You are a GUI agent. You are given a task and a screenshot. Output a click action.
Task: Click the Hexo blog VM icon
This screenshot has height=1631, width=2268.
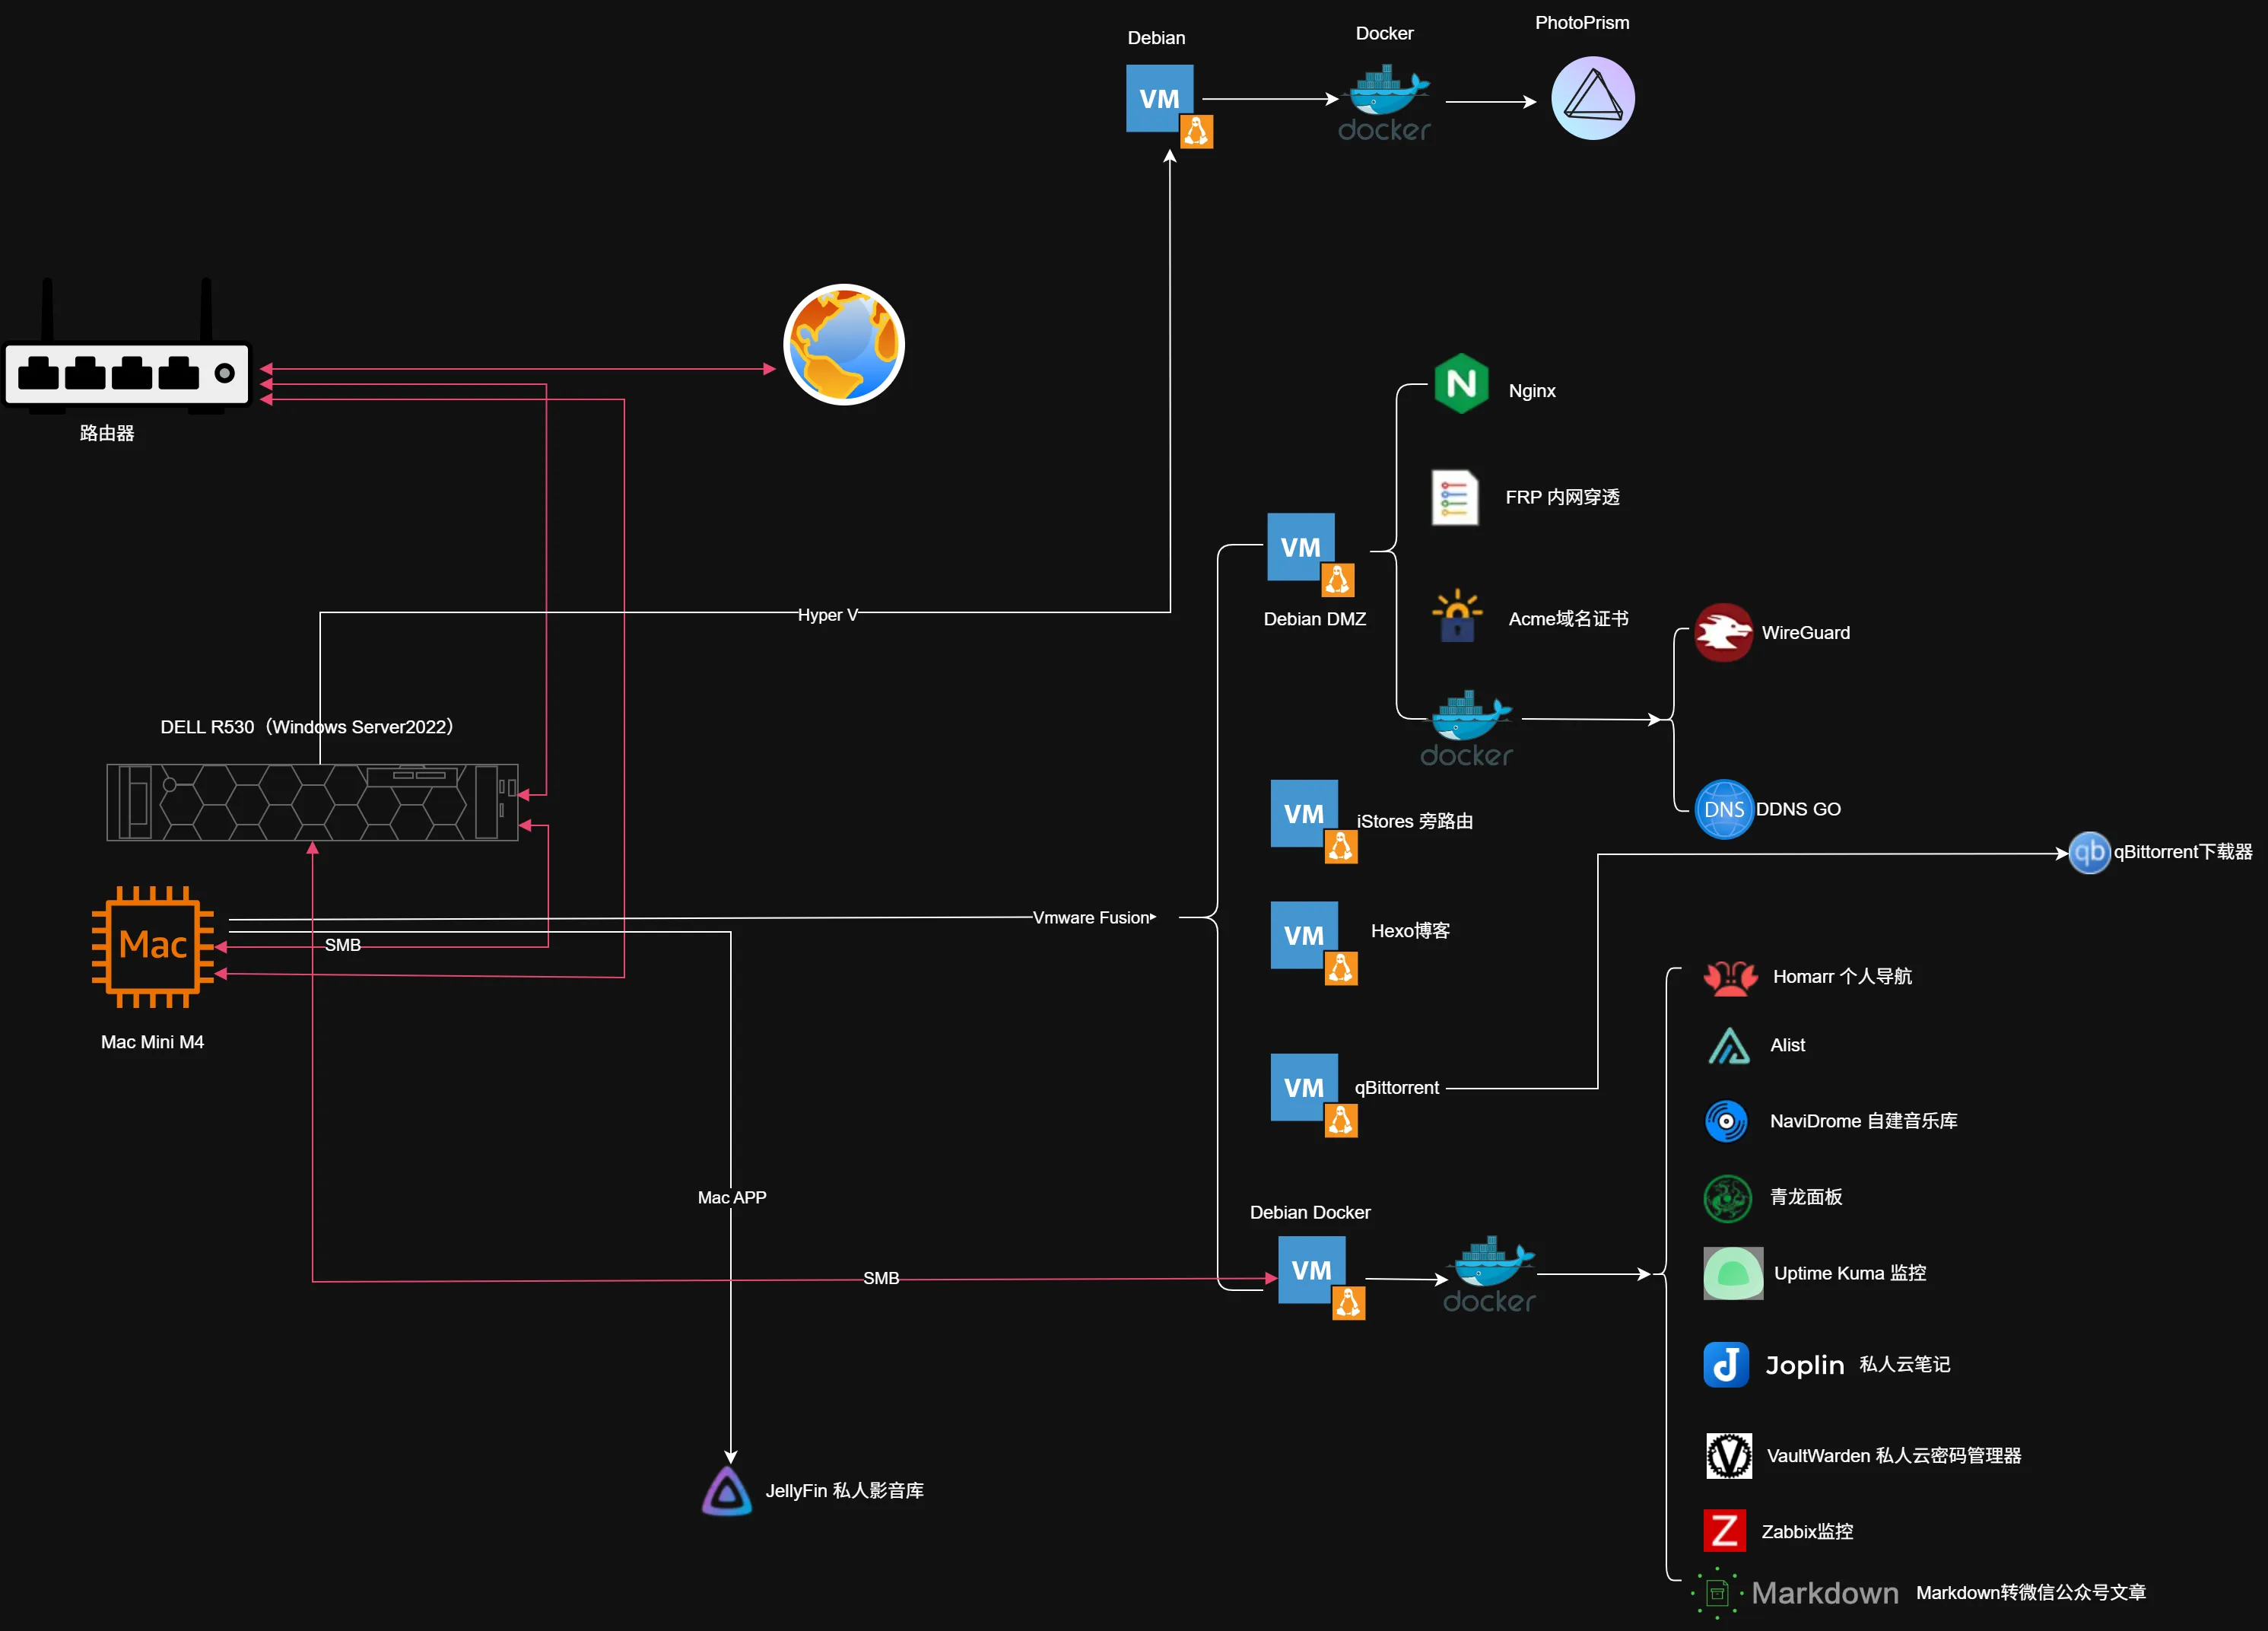(x=1314, y=943)
